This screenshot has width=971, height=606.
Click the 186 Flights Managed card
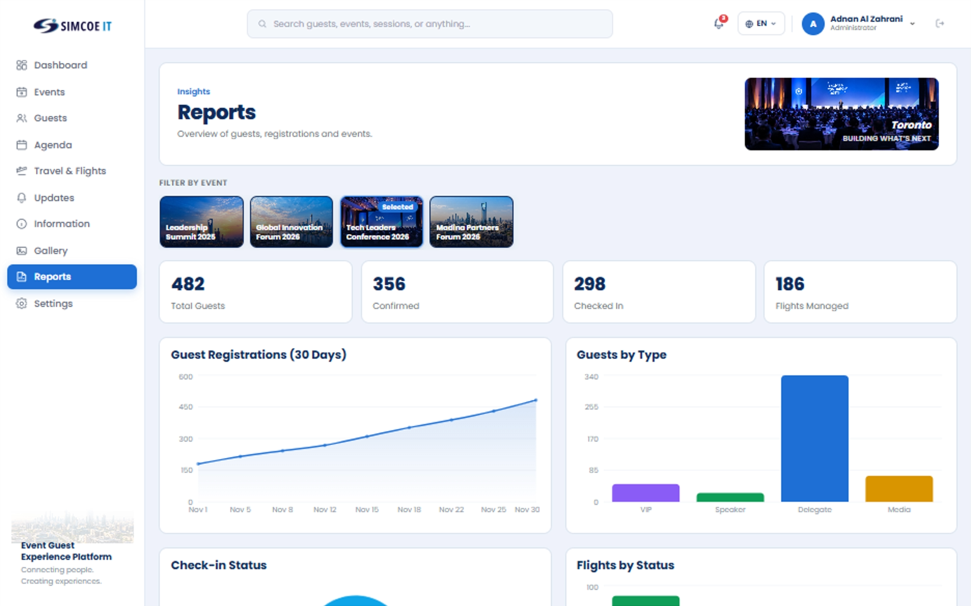(x=860, y=292)
